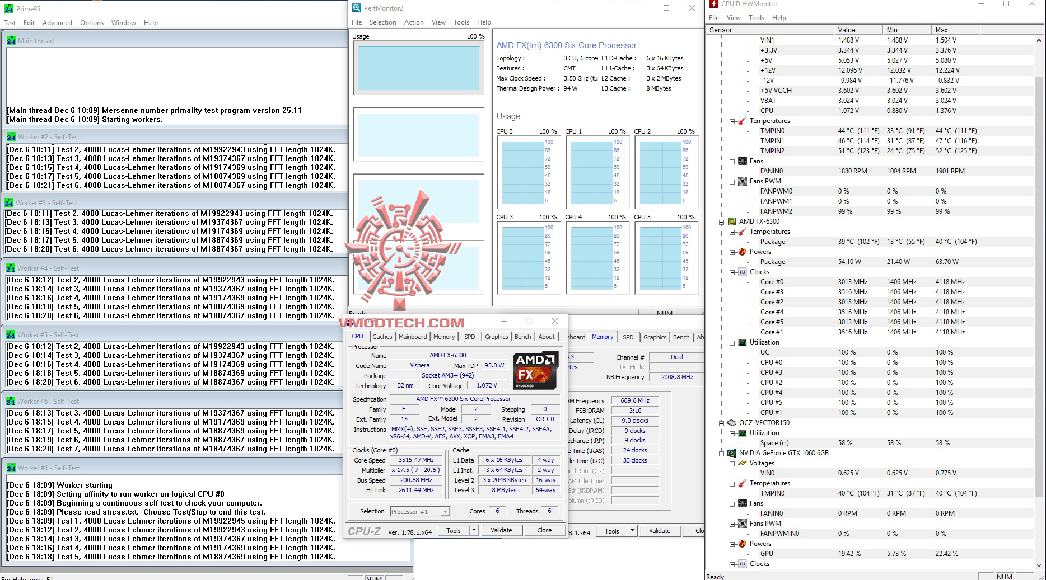Click the Worker #2 Self-Test window icon

tap(11, 136)
